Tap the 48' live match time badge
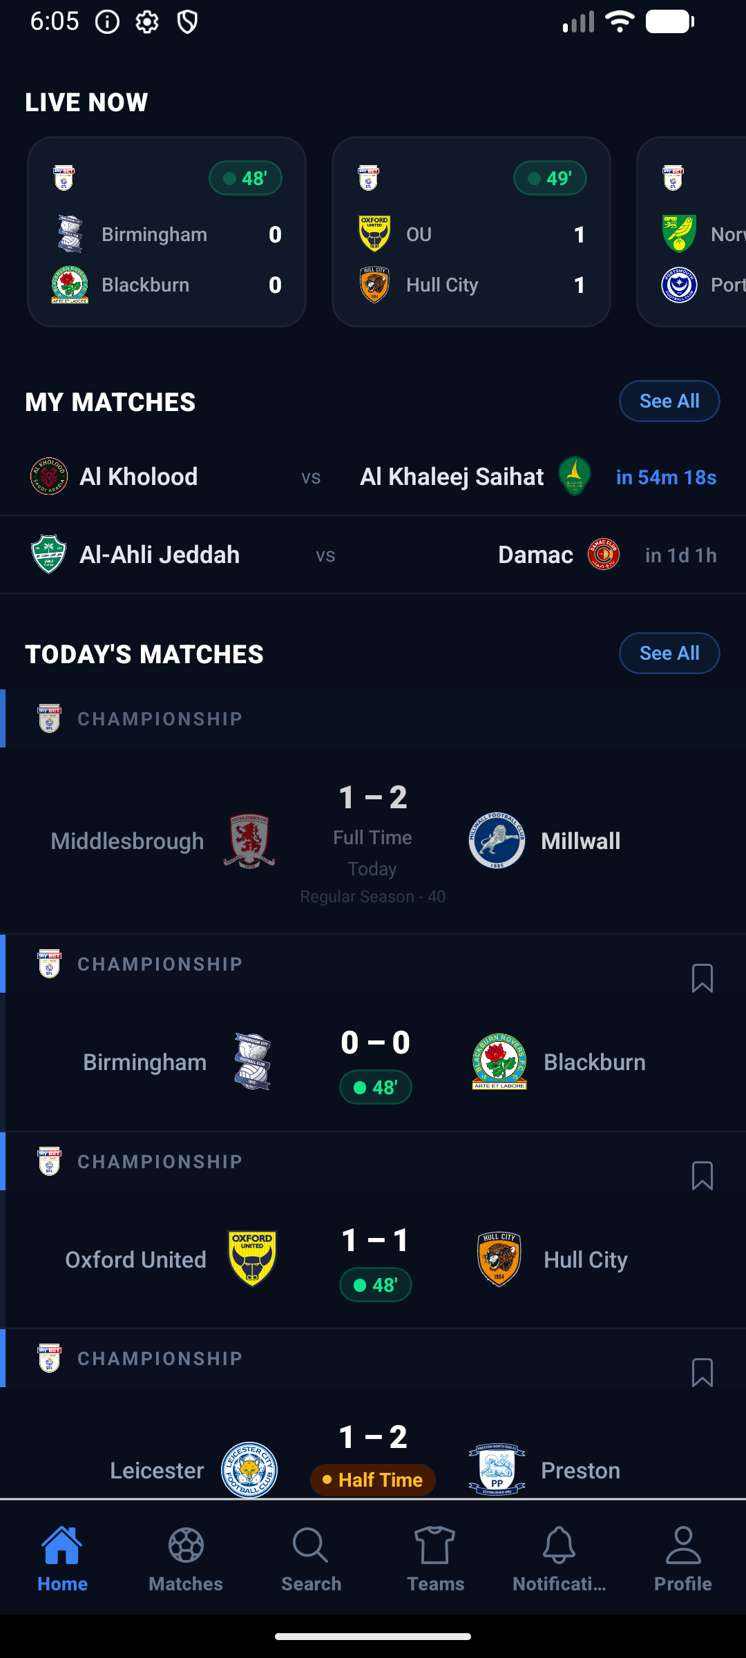Viewport: 746px width, 1658px height. pyautogui.click(x=246, y=178)
